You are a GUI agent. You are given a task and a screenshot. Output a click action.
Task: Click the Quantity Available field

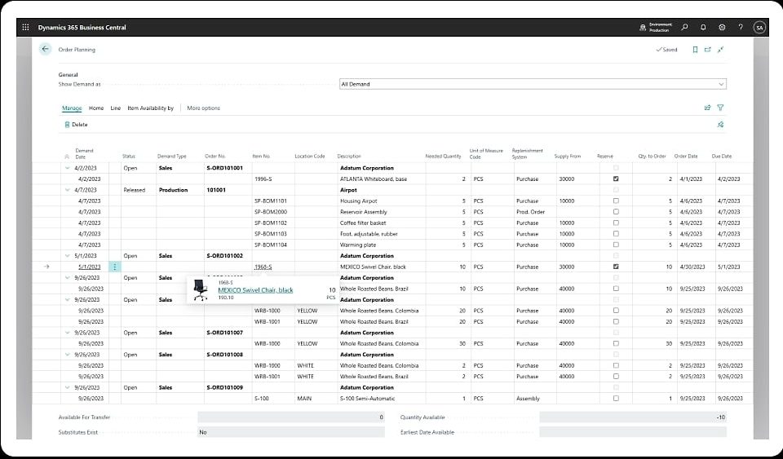tap(633, 417)
